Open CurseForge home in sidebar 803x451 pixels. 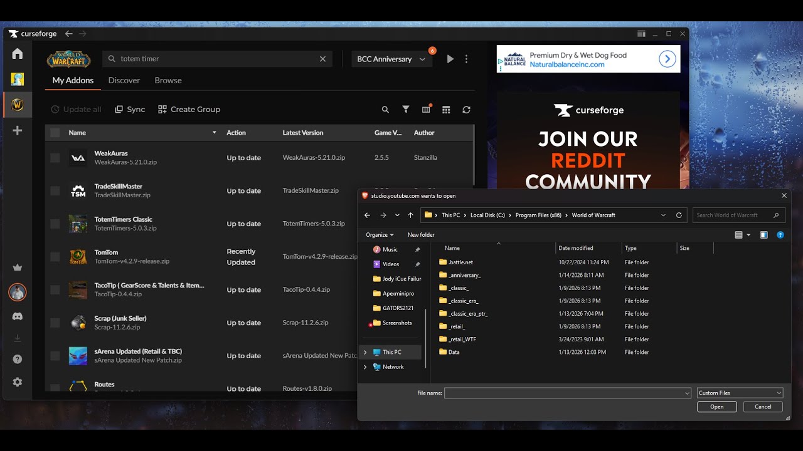(18, 54)
